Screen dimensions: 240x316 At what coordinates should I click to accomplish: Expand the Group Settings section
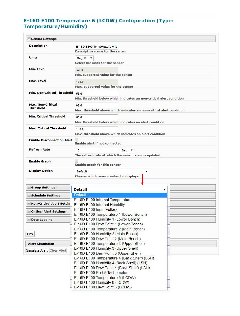pos(29,188)
